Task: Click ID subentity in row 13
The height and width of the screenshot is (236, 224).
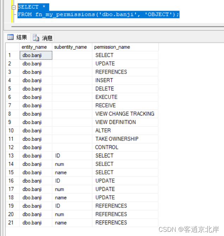Action: (x=72, y=156)
